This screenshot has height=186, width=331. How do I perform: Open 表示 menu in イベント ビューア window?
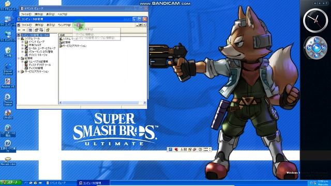(50, 14)
